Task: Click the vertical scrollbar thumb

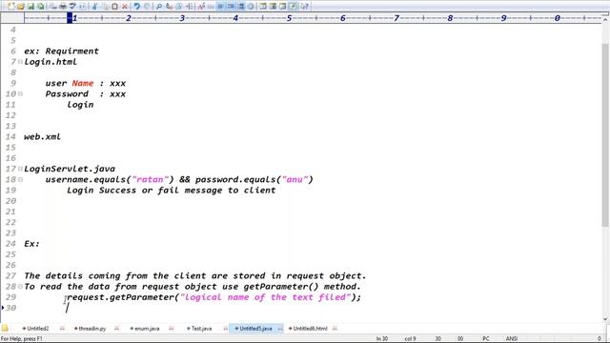Action: pyautogui.click(x=605, y=134)
